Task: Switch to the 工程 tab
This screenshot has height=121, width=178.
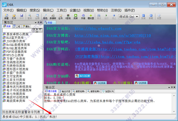Action: click(x=17, y=27)
